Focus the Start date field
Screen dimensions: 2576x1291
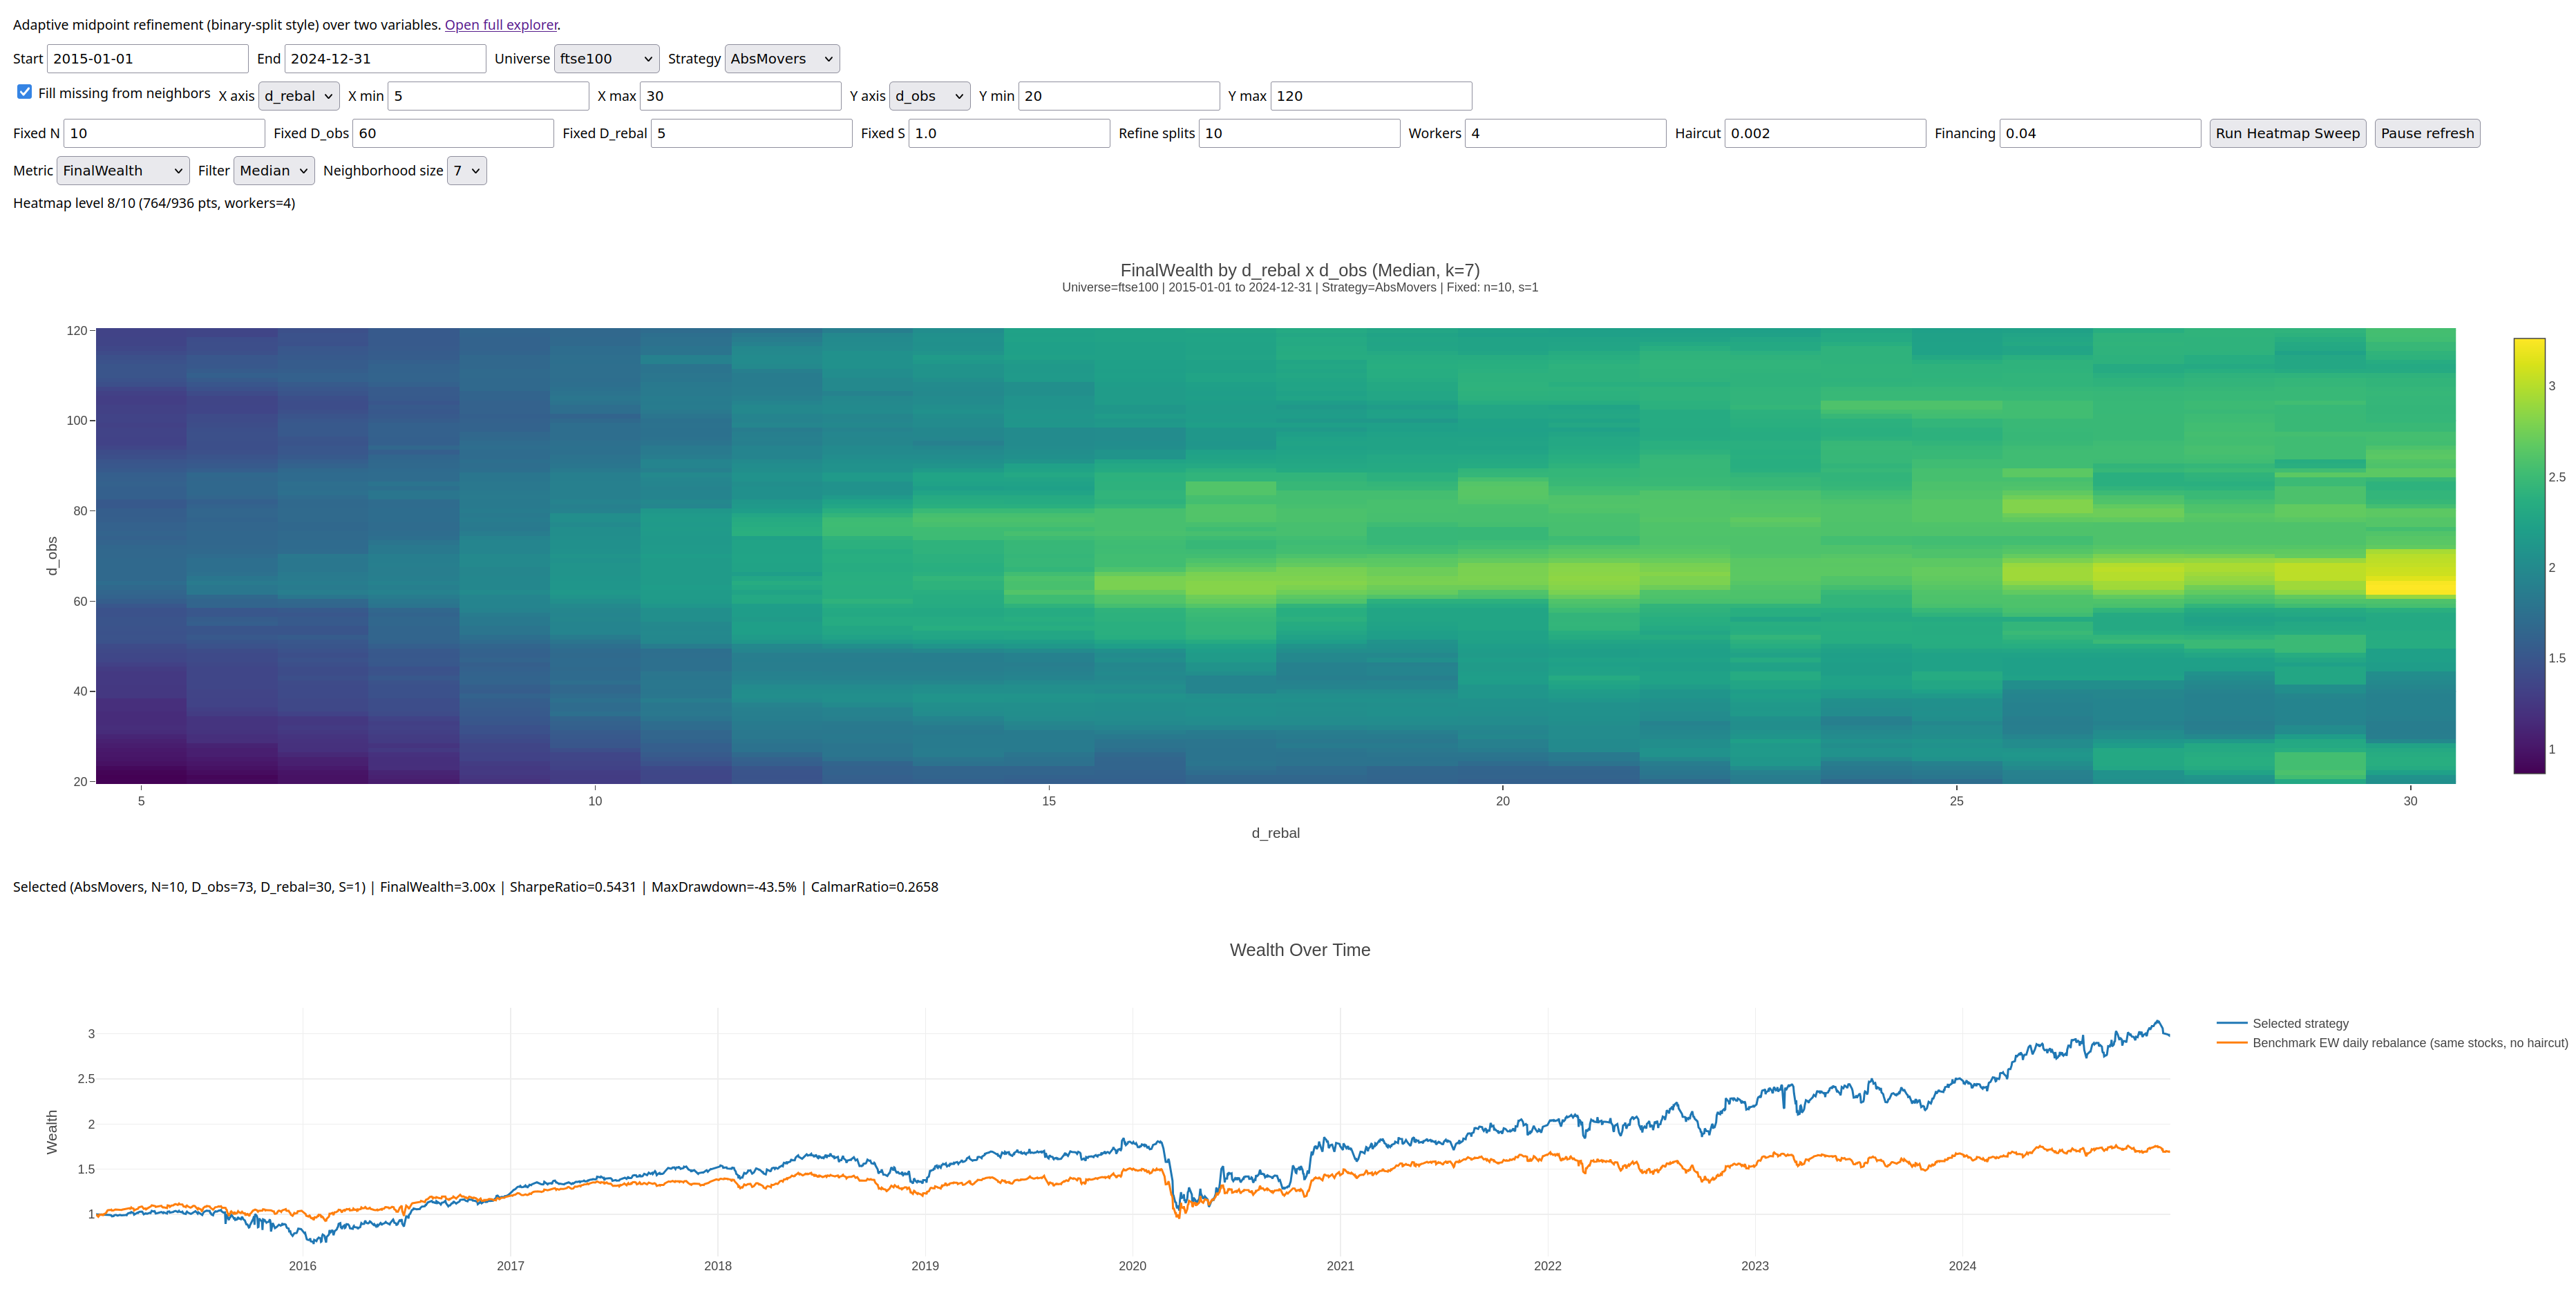click(148, 59)
